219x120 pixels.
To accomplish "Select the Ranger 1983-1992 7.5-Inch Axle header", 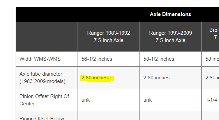I will [109, 37].
